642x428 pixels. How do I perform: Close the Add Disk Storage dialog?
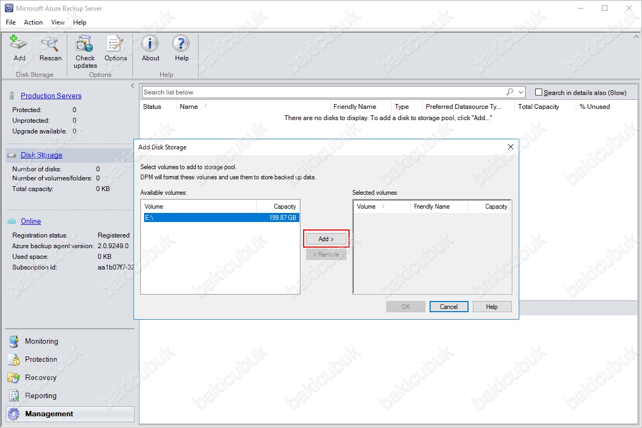pyautogui.click(x=511, y=147)
